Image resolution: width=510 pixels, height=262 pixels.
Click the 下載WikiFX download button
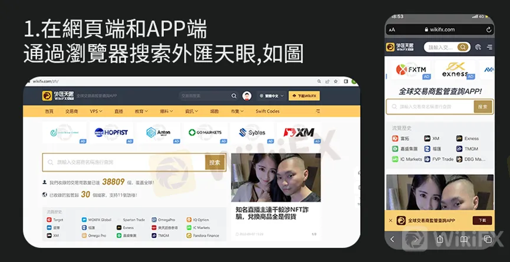pyautogui.click(x=304, y=96)
